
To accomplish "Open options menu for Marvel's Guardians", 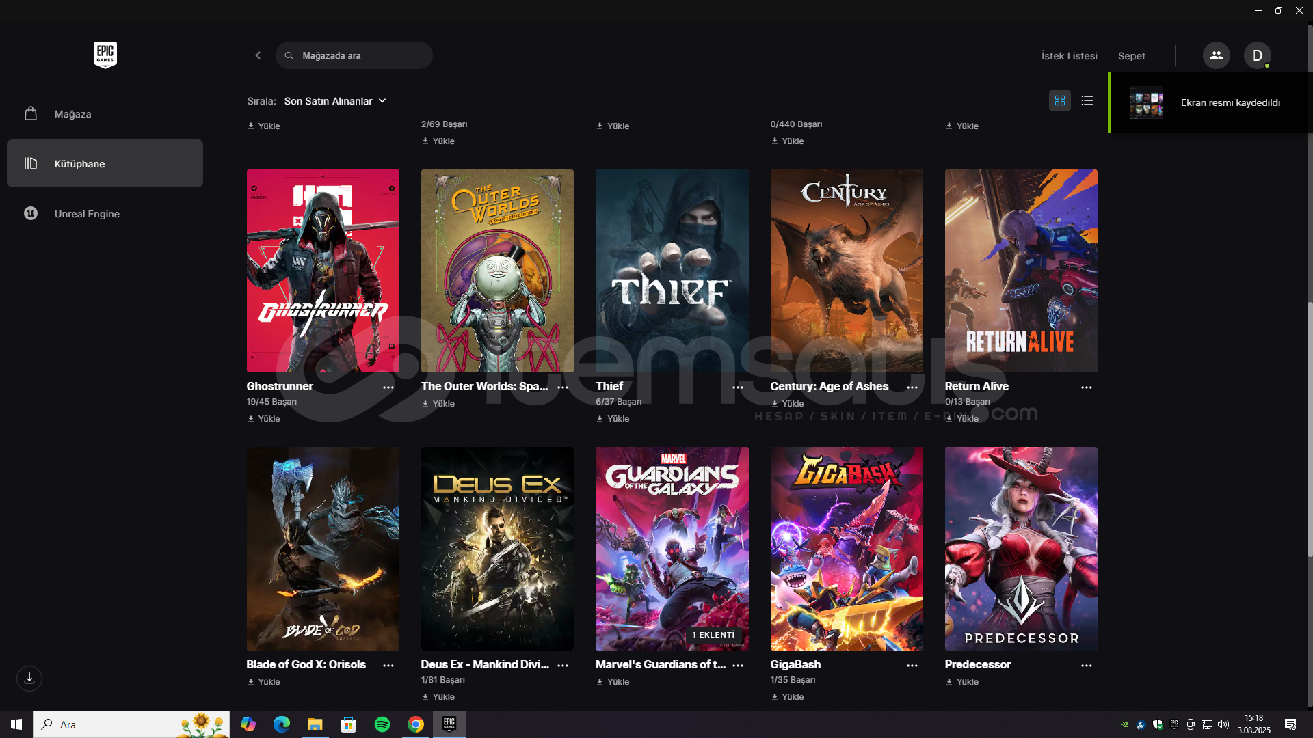I will click(738, 665).
